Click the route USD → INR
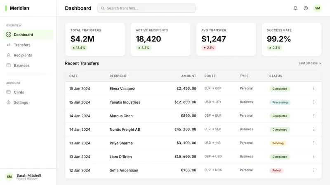Image resolution: width=330 pixels, height=185 pixels. [x=212, y=143]
